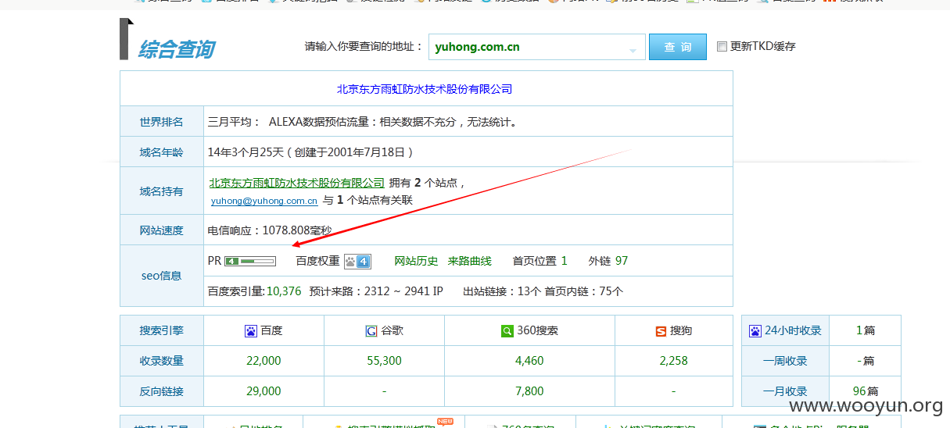Image resolution: width=950 pixels, height=428 pixels.
Task: Click the 搜狗 search engine label
Action: pyautogui.click(x=681, y=331)
